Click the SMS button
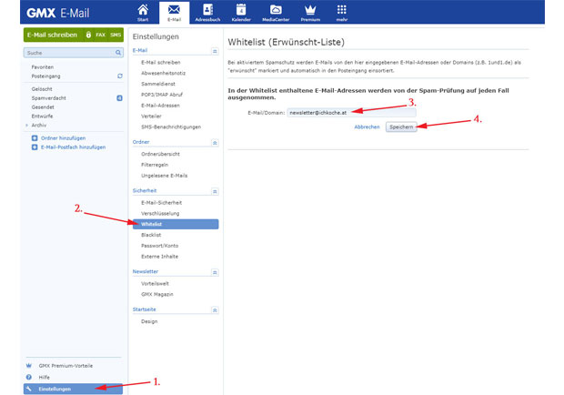564x395 pixels. click(x=116, y=35)
